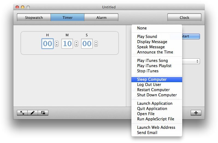218x143 pixels.
Task: Open the Clock button
Action: (184, 17)
